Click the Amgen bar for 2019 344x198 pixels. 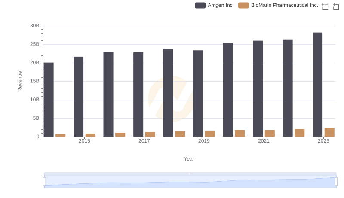click(198, 94)
